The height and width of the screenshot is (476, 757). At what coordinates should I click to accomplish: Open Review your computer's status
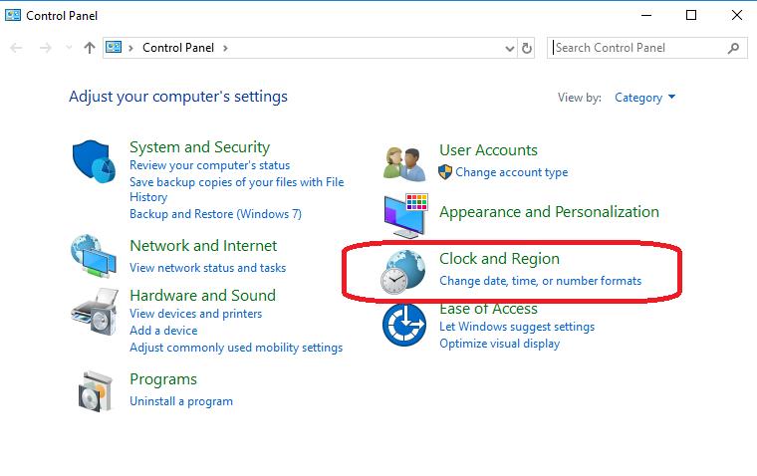[x=209, y=165]
